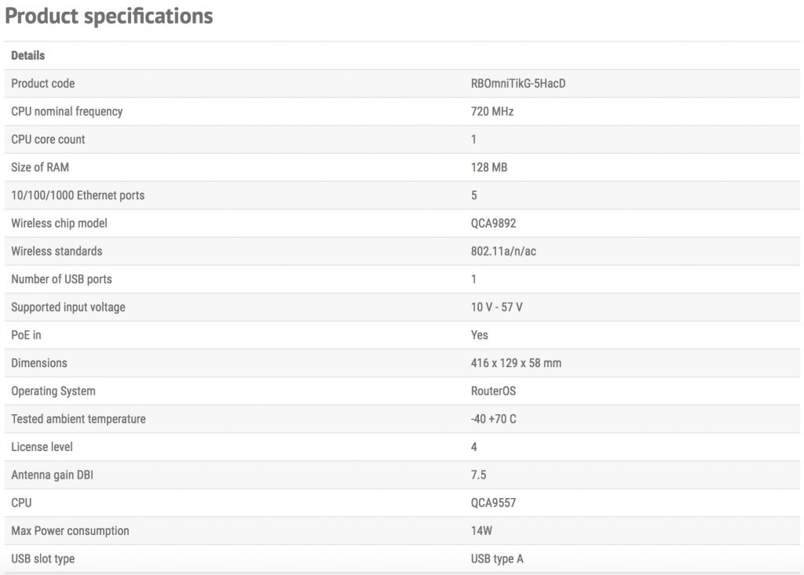
Task: Click the 10/100/1000 Ethernet ports label
Action: coord(78,195)
